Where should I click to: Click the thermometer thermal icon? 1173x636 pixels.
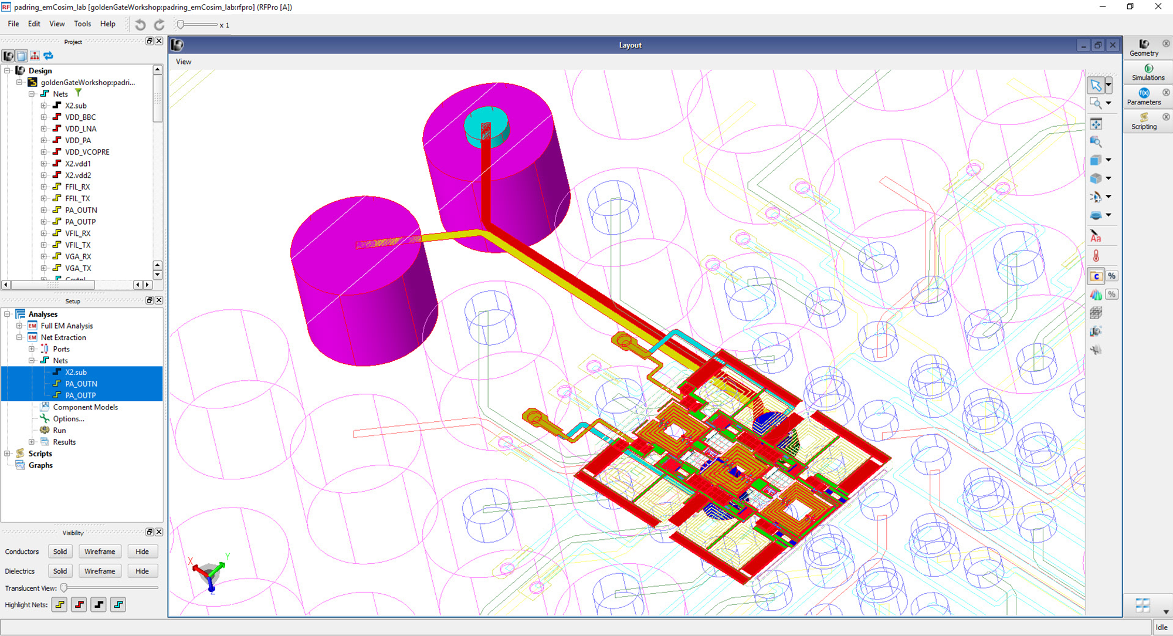1096,255
